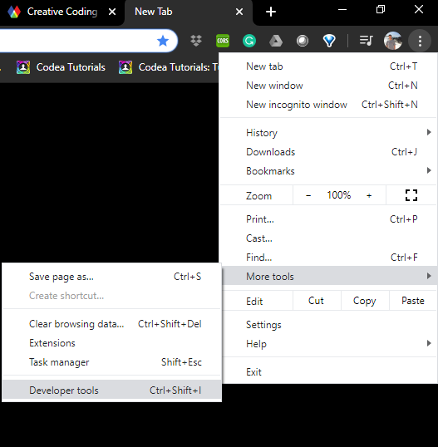Open Settings from the menu
Screen dimensions: 438x447
tap(329, 325)
